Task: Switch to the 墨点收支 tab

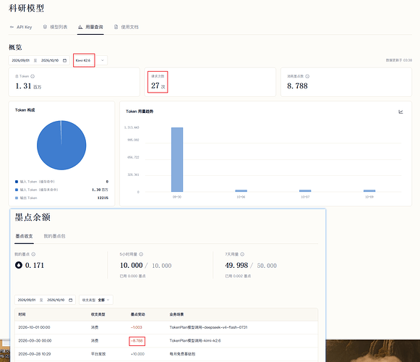Action: pos(24,236)
